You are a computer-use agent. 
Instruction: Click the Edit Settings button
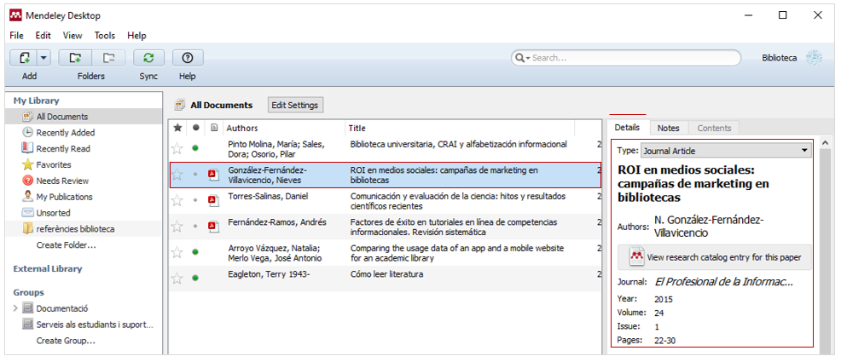coord(295,105)
